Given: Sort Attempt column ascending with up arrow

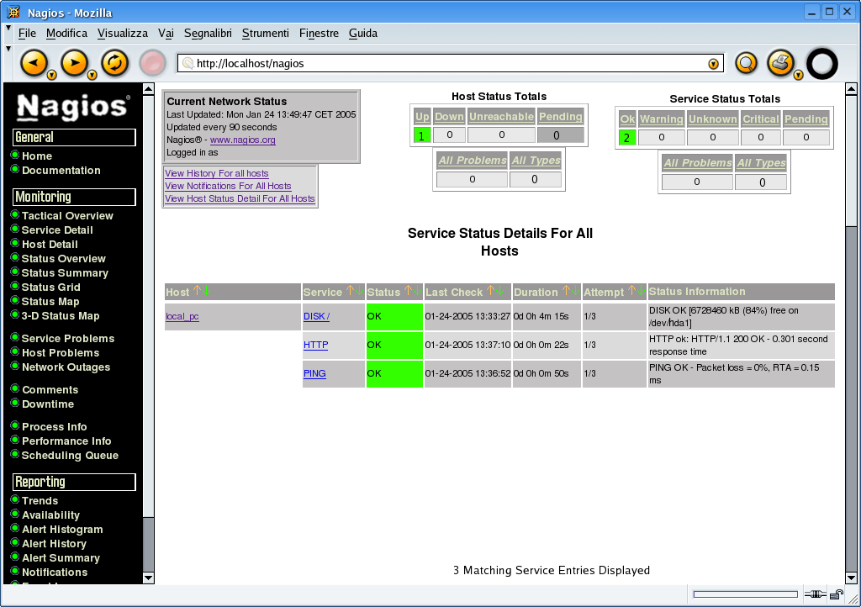Looking at the screenshot, I should pyautogui.click(x=632, y=290).
